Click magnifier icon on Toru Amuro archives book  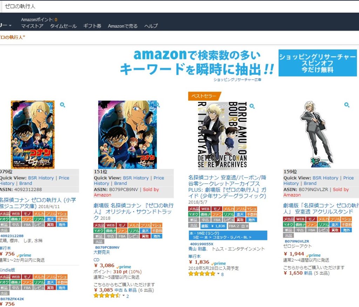[252, 106]
